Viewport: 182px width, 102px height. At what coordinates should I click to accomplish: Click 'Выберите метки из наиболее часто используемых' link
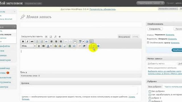click(x=165, y=73)
